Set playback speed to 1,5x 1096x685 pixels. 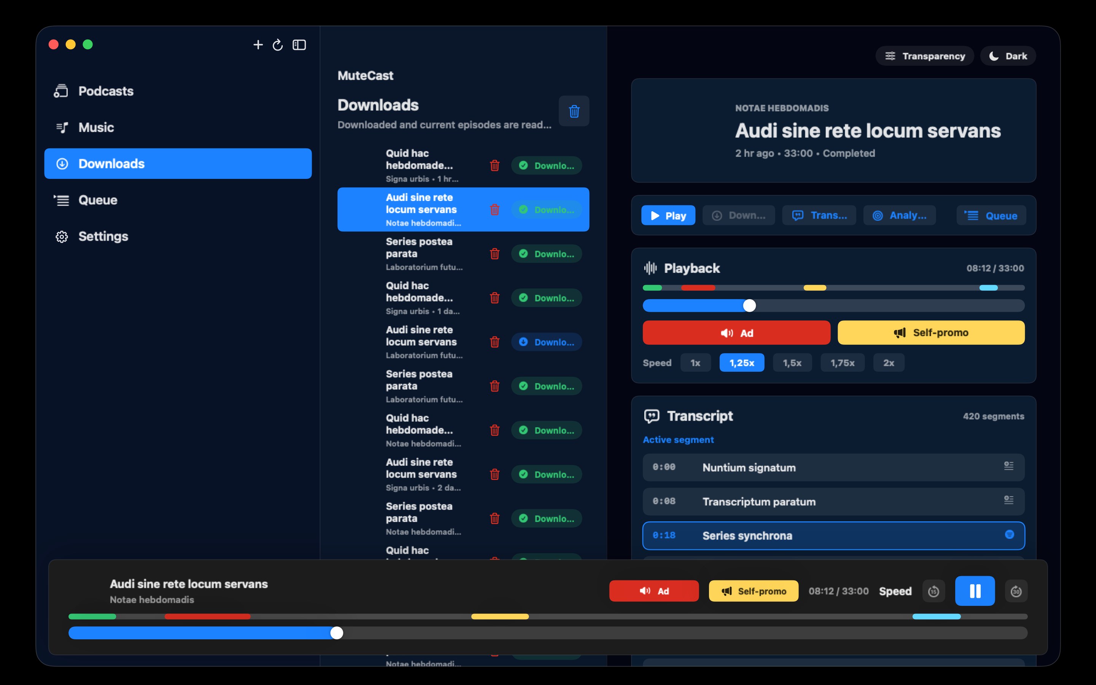792,363
